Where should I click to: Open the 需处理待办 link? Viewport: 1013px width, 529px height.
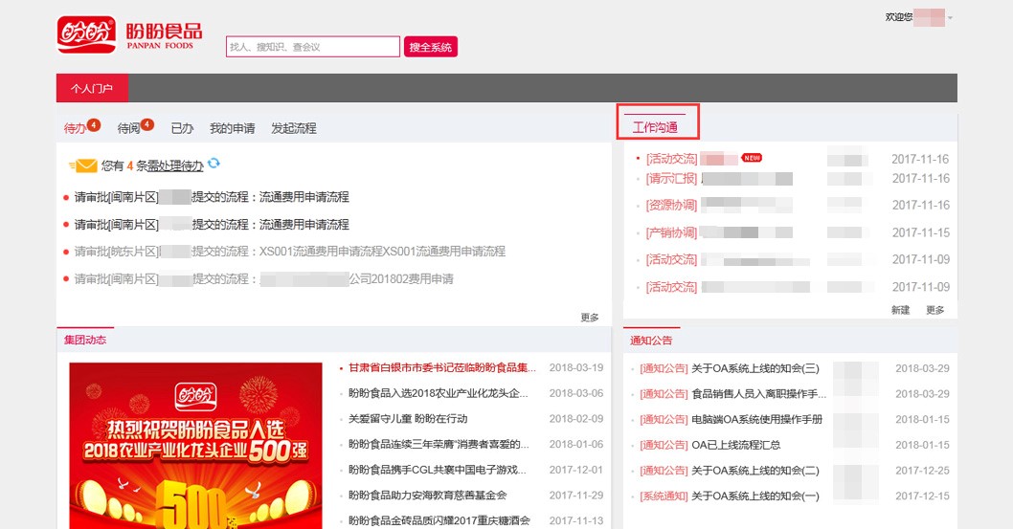[175, 165]
